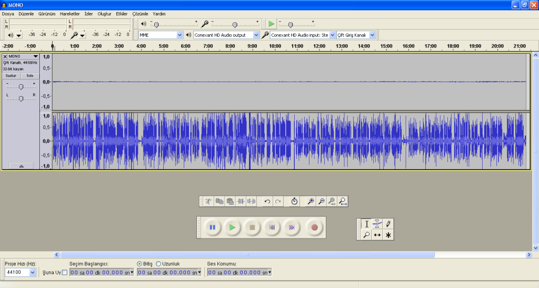
Task: Open the Düzenle menu
Action: 26,14
